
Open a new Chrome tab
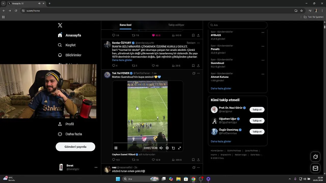49,4
